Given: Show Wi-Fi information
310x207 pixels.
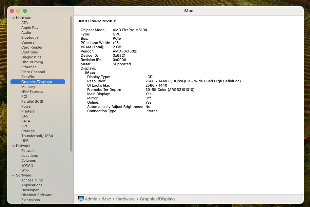Looking at the screenshot, I should (26, 170).
